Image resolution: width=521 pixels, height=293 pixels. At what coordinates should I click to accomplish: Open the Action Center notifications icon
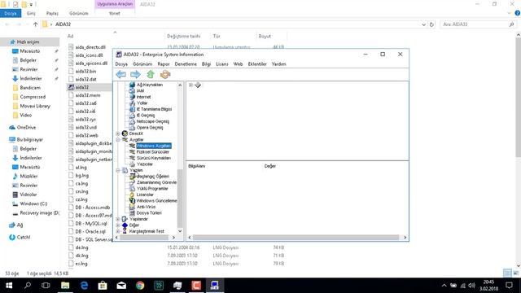click(509, 286)
